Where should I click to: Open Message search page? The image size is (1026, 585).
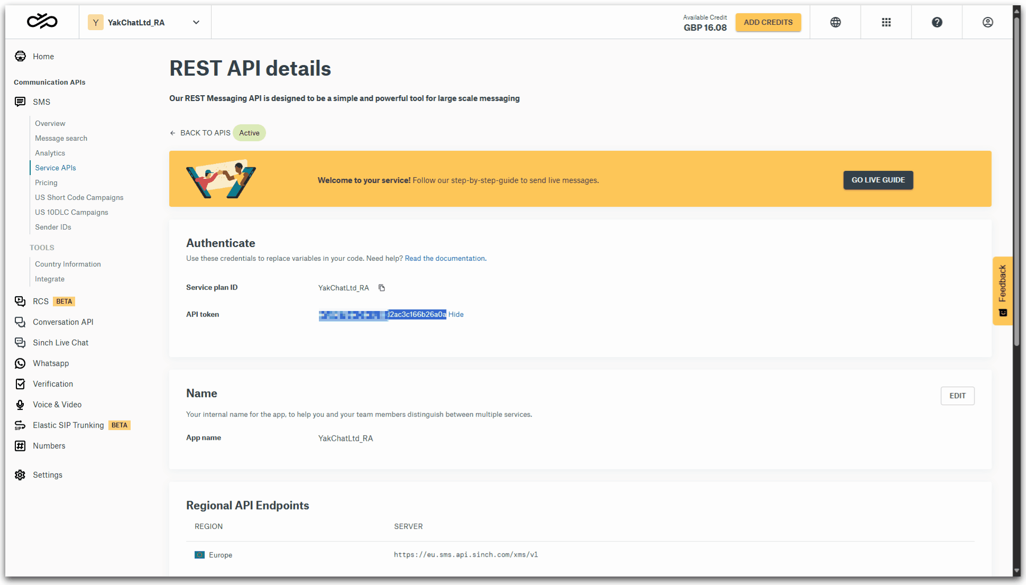[x=61, y=138]
